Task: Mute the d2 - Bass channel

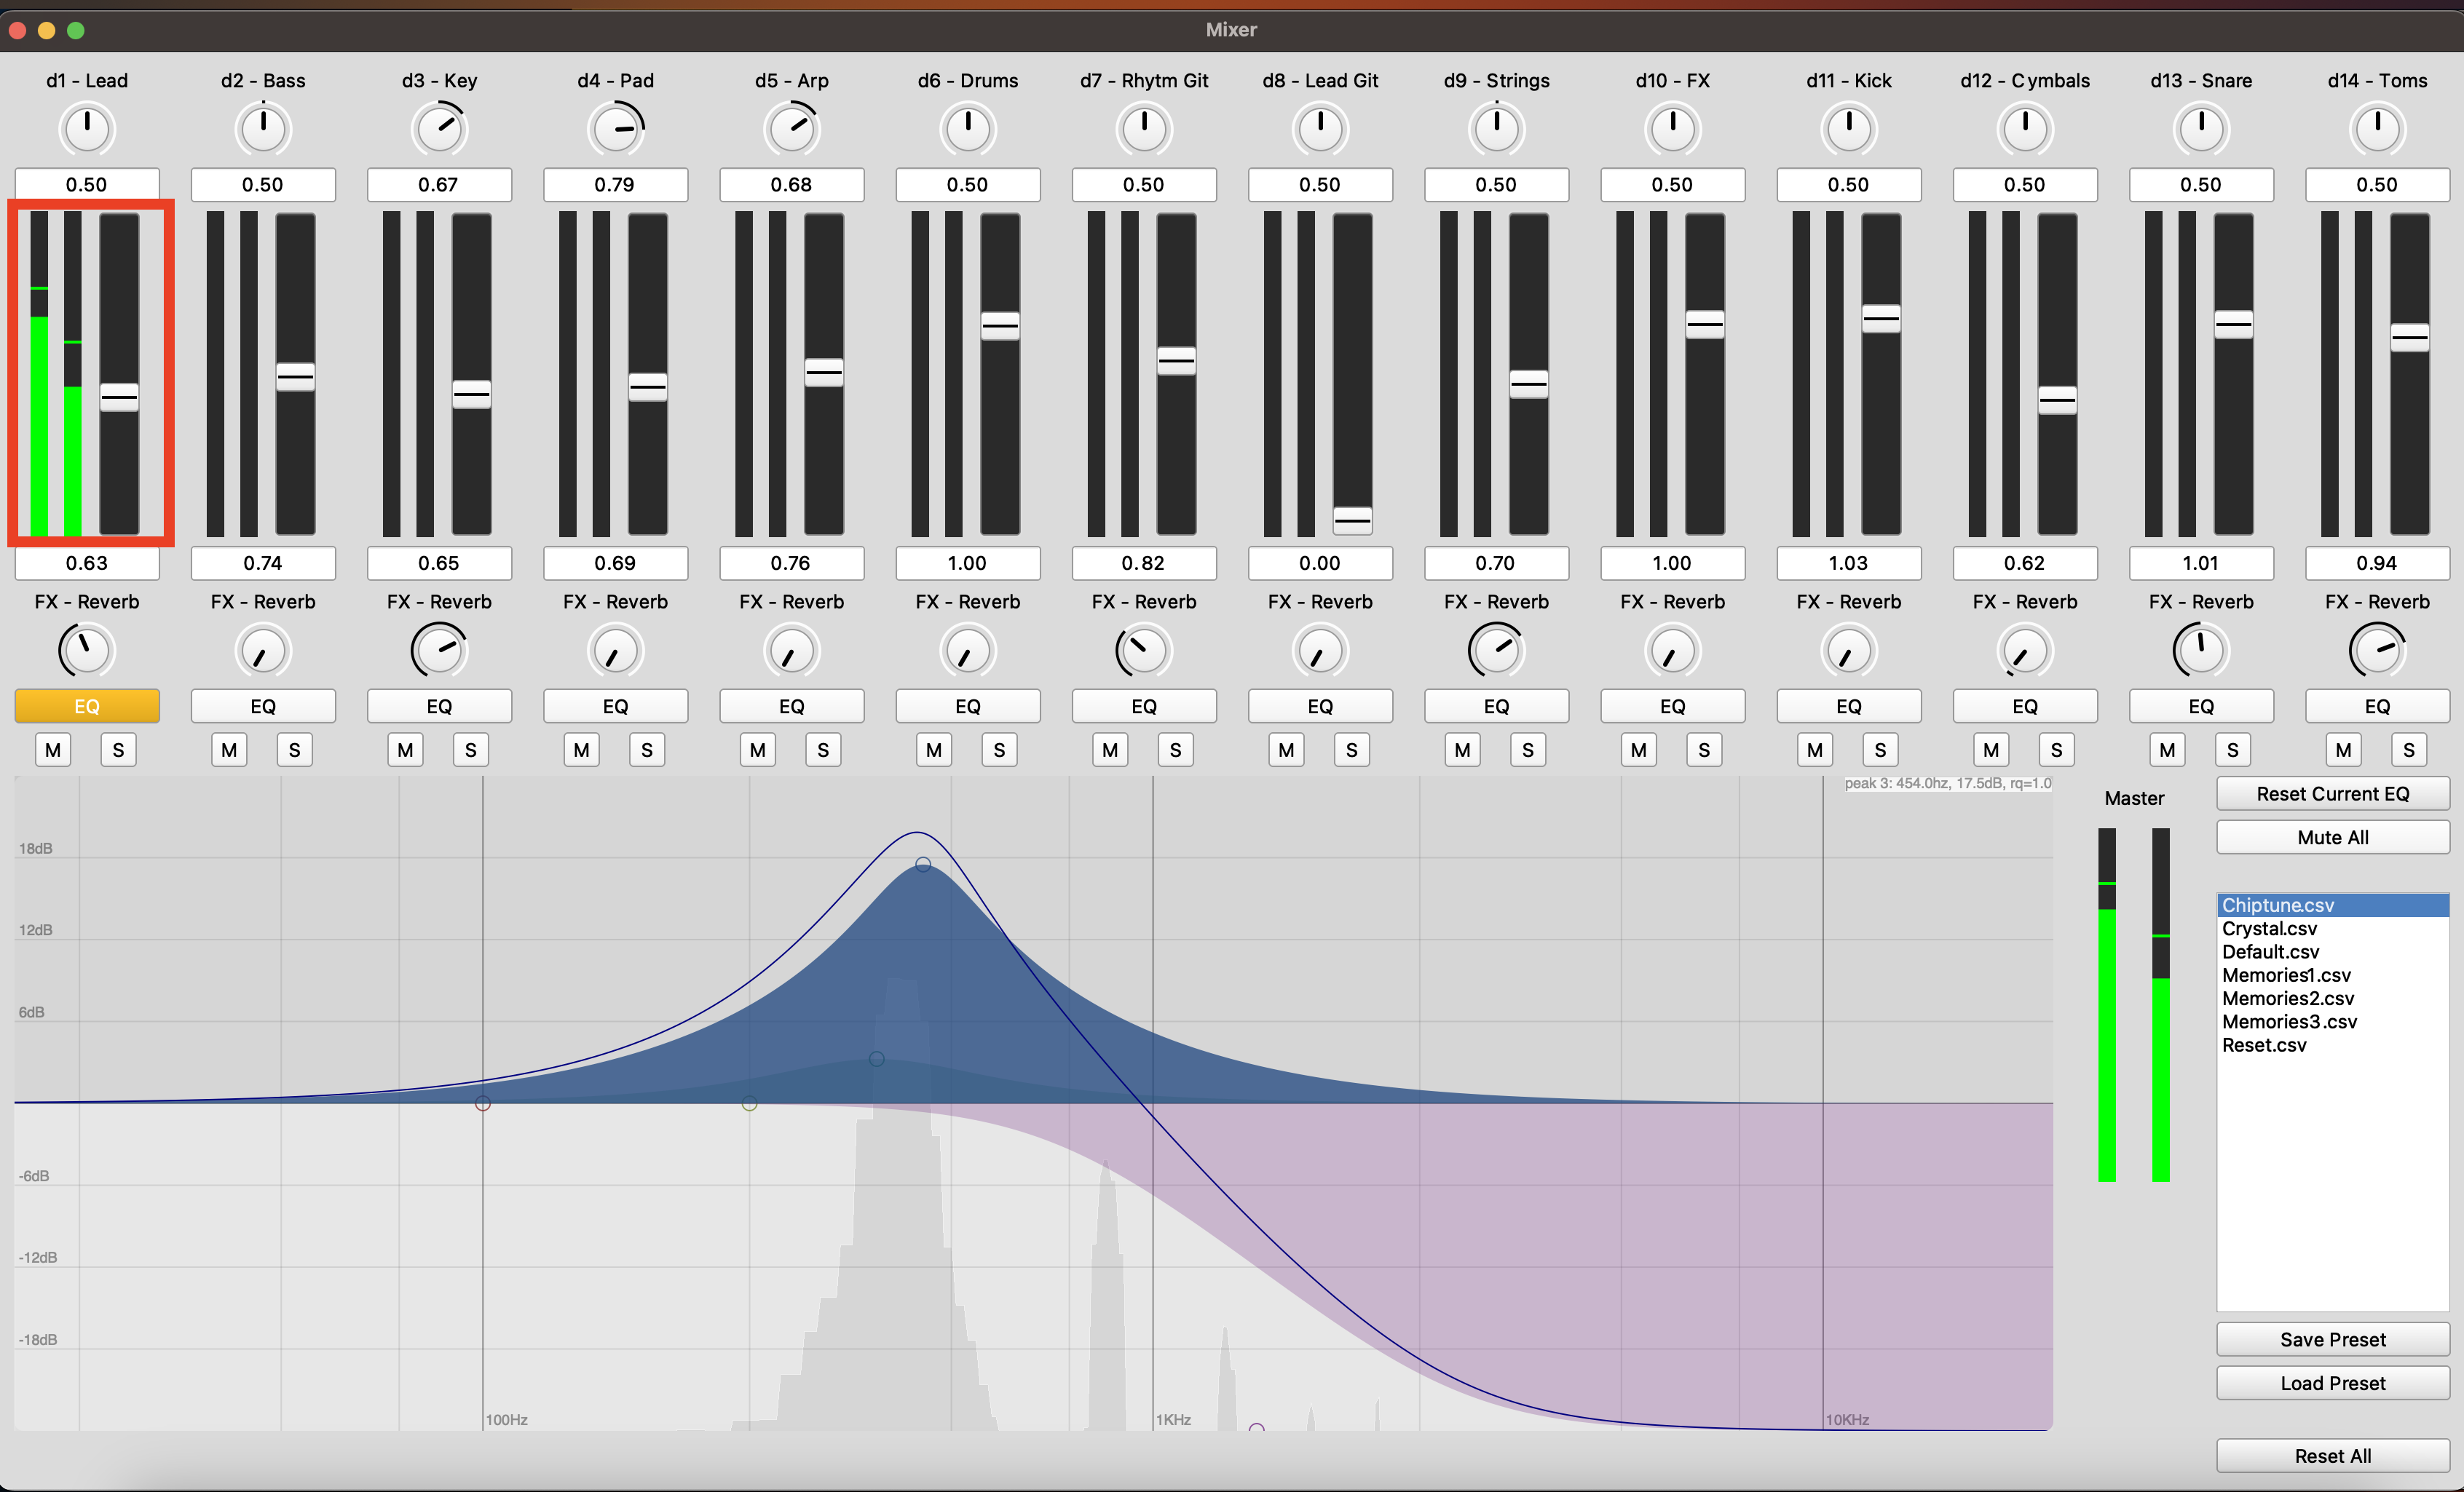Action: click(229, 750)
